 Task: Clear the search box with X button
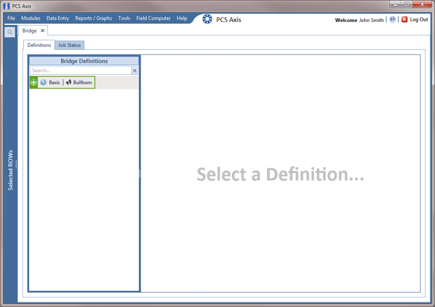[135, 71]
